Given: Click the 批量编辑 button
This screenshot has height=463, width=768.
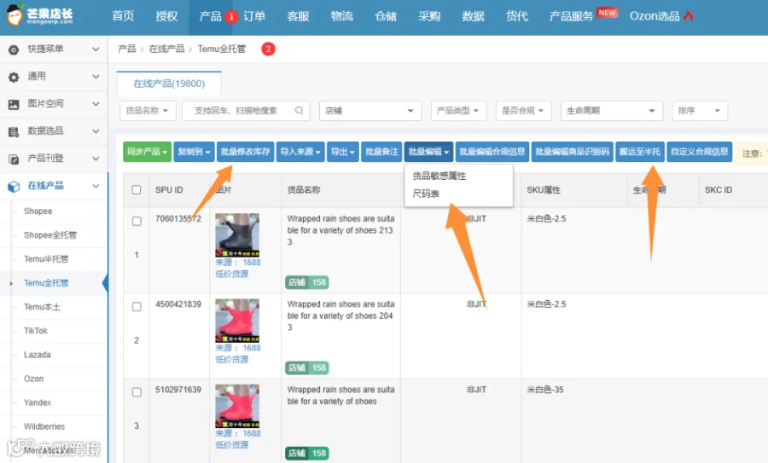Looking at the screenshot, I should 428,152.
